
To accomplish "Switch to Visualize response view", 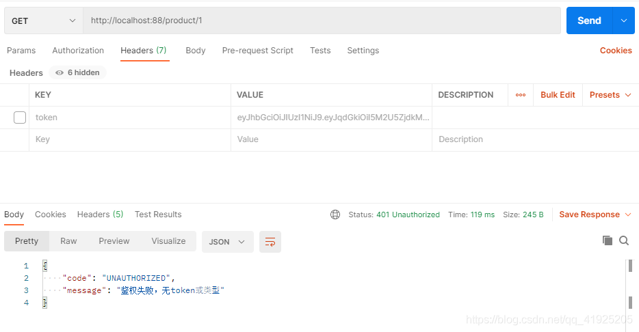I will (168, 241).
